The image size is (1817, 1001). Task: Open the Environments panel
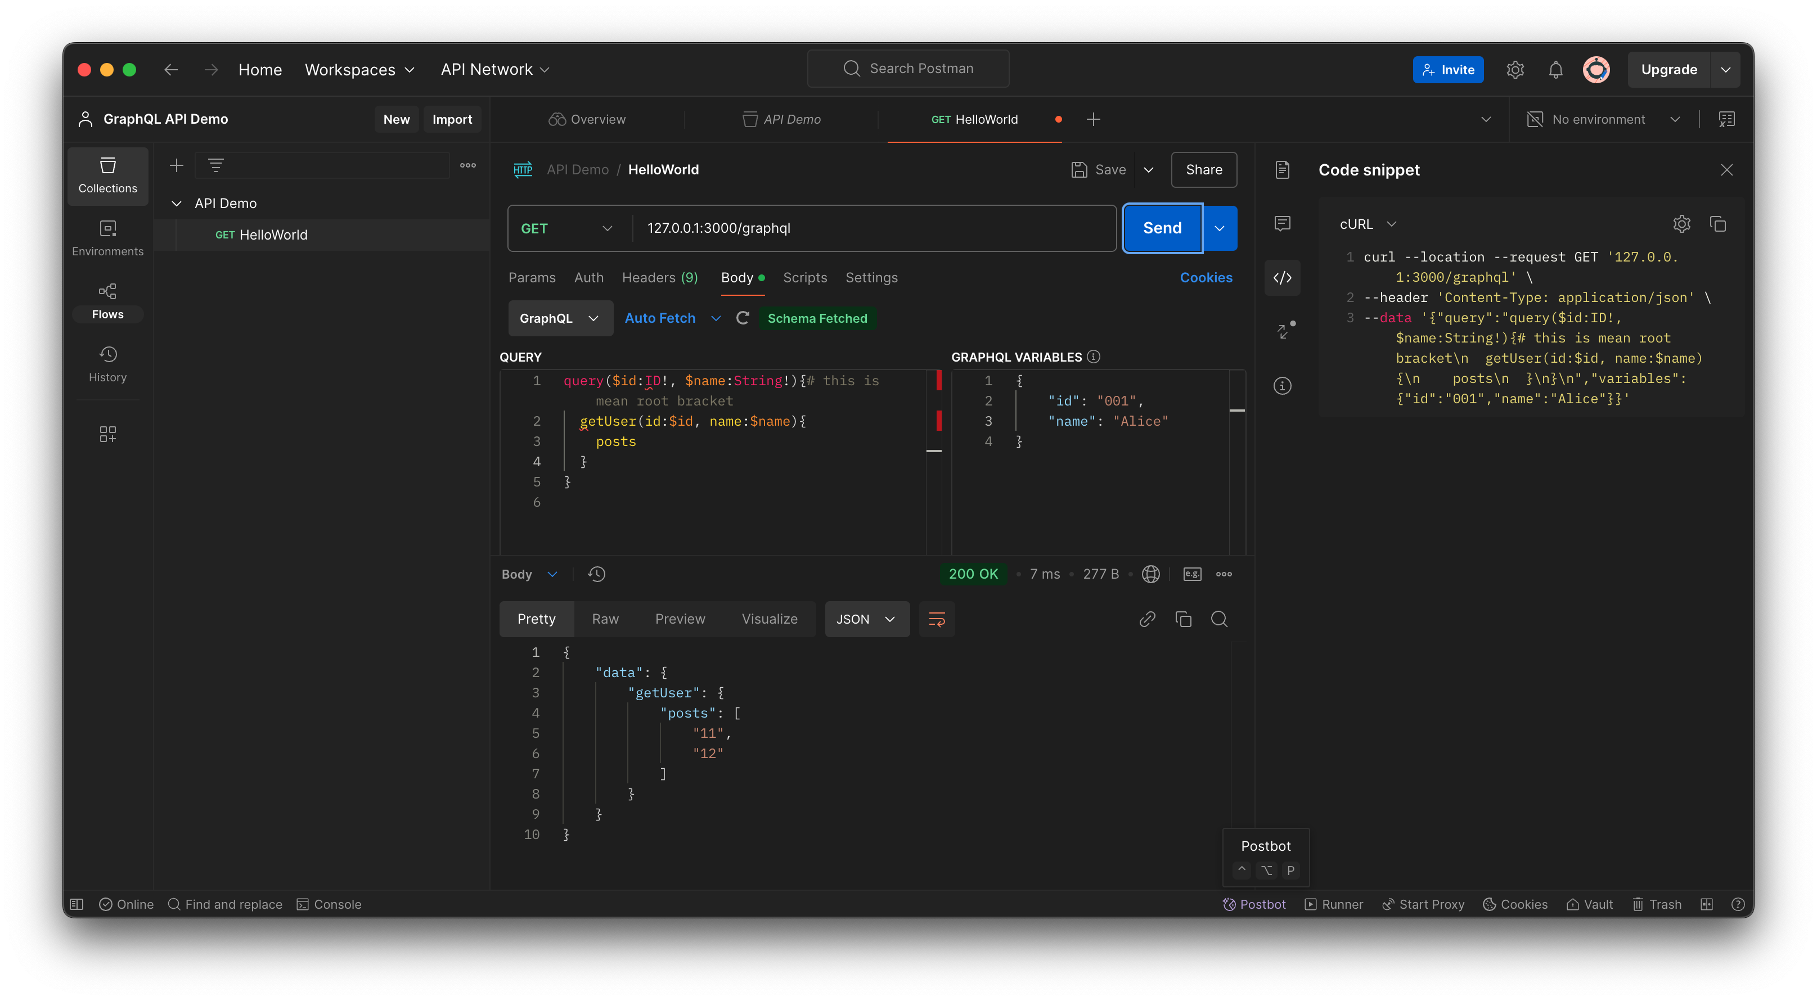tap(107, 237)
